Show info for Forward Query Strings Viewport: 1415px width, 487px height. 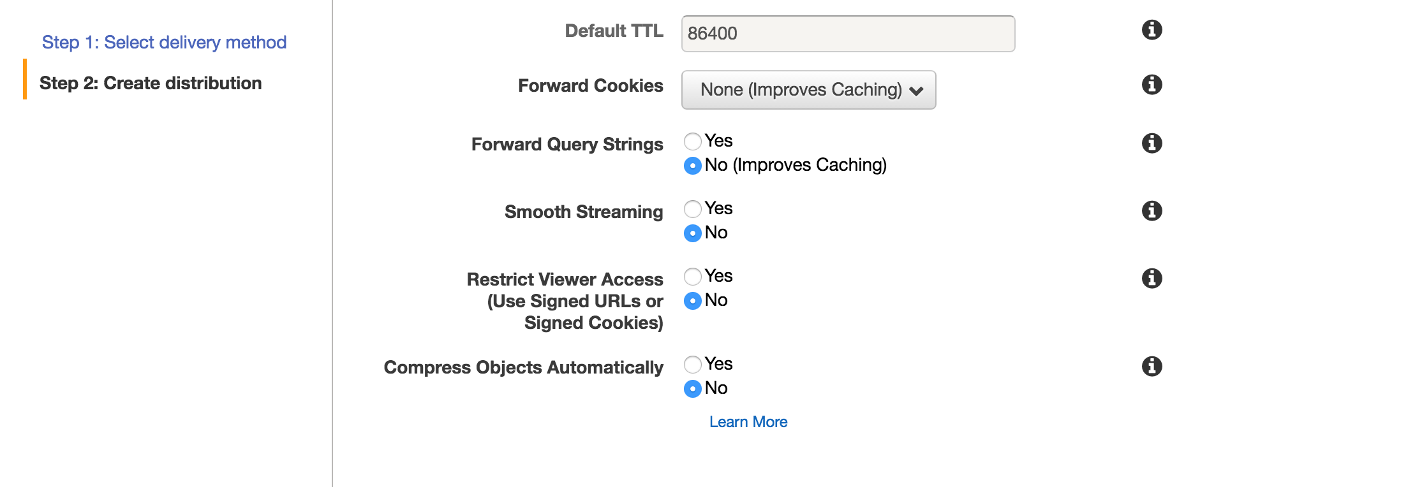(x=1152, y=143)
